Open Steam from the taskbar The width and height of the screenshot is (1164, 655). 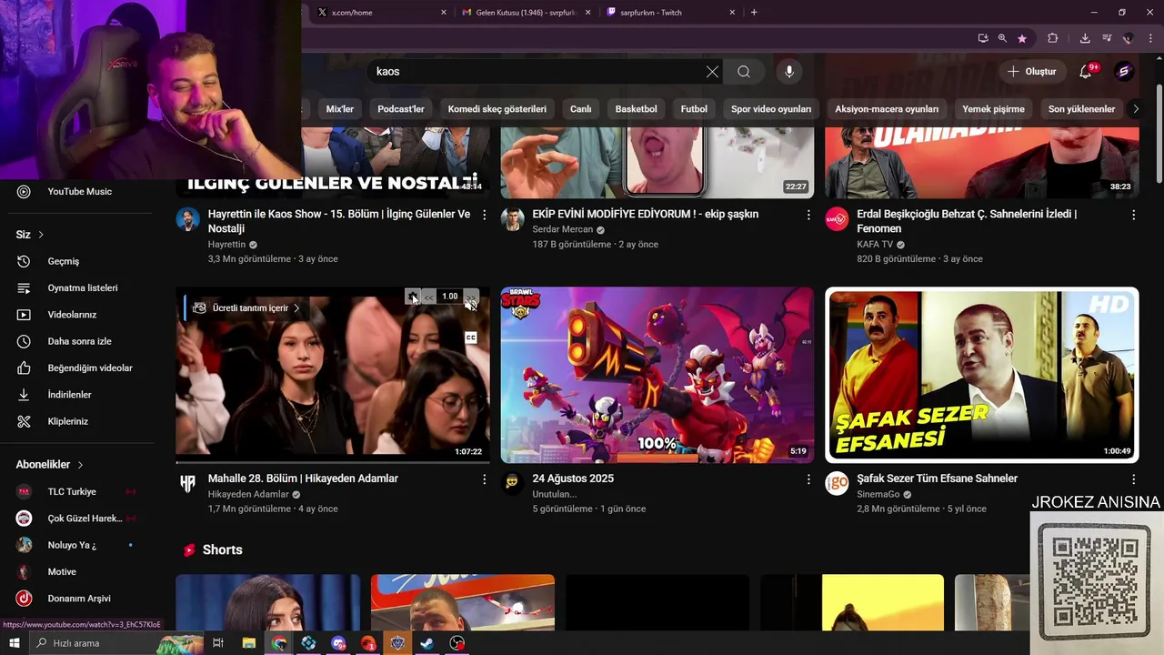426,643
